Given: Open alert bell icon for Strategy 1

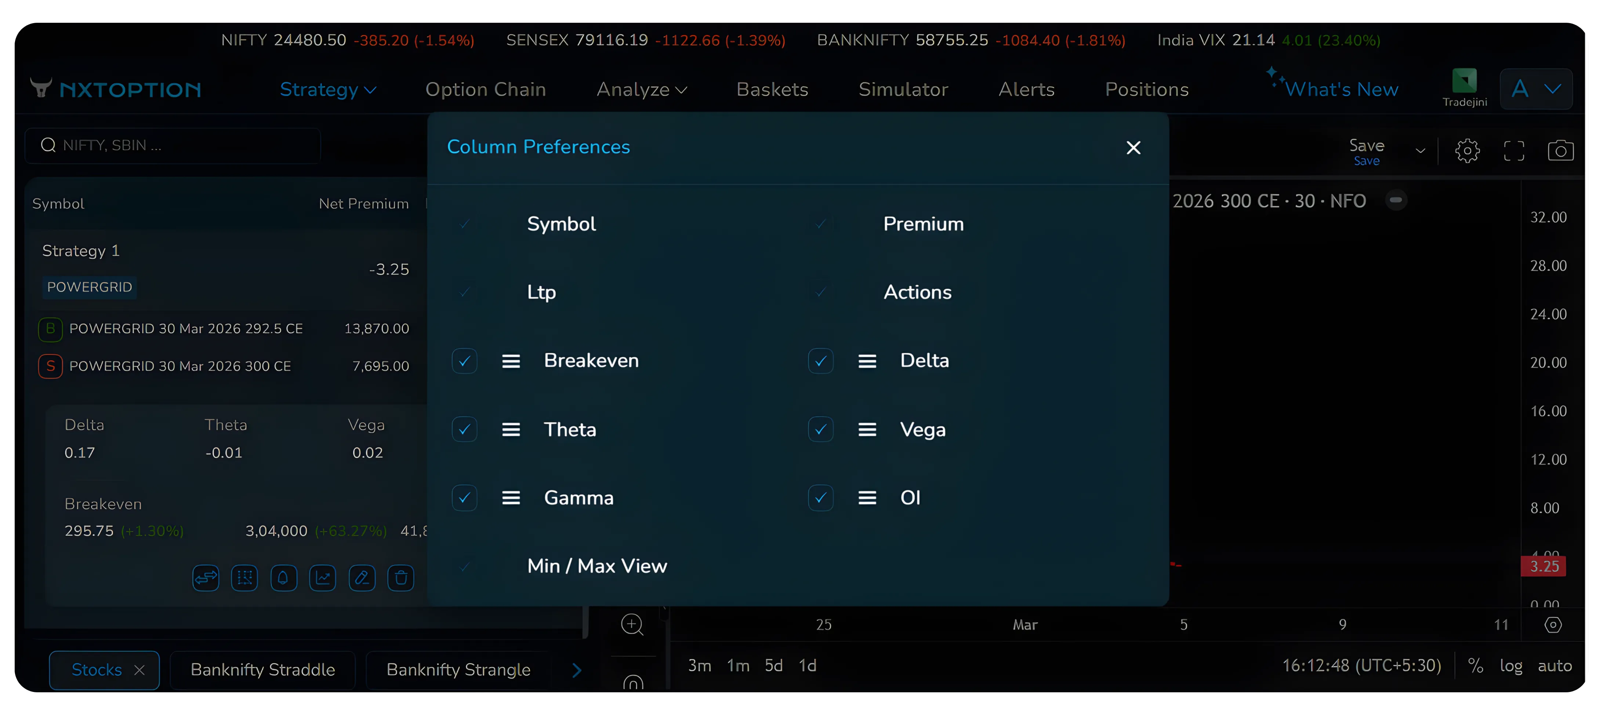Looking at the screenshot, I should (x=284, y=578).
